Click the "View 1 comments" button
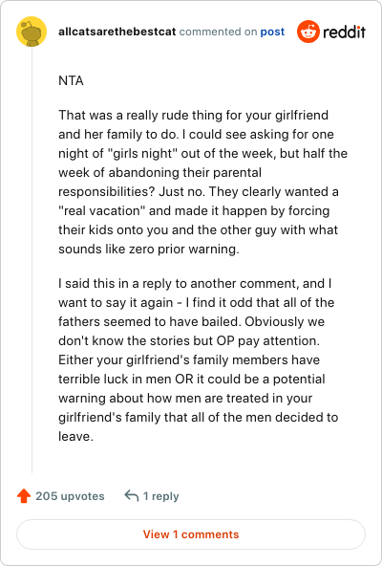The height and width of the screenshot is (566, 382). tap(191, 534)
